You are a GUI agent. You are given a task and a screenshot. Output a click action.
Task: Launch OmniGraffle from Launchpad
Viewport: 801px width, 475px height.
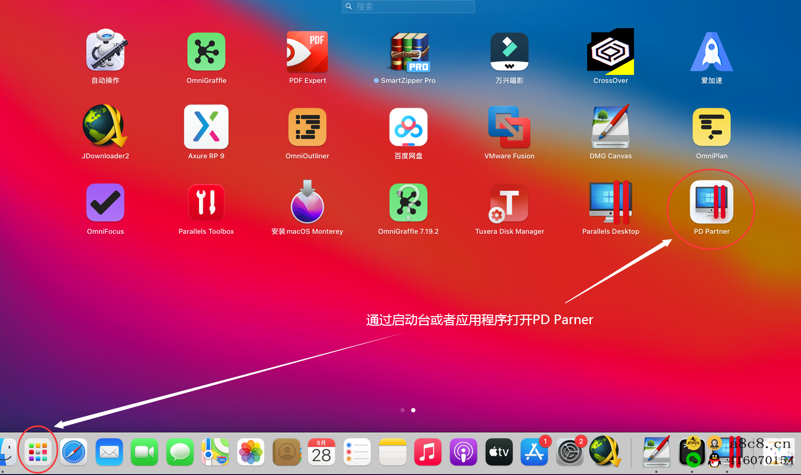tap(206, 52)
